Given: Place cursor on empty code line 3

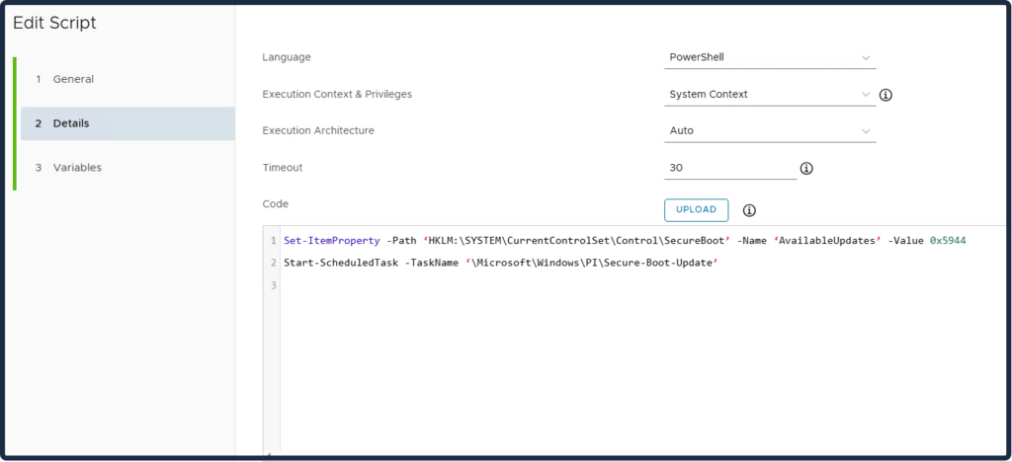Looking at the screenshot, I should coord(494,285).
